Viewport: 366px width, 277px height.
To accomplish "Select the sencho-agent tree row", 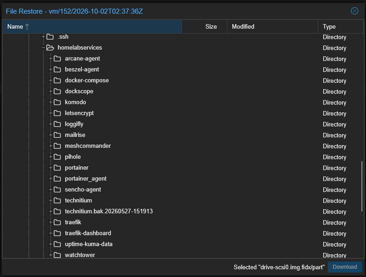I will (x=183, y=189).
